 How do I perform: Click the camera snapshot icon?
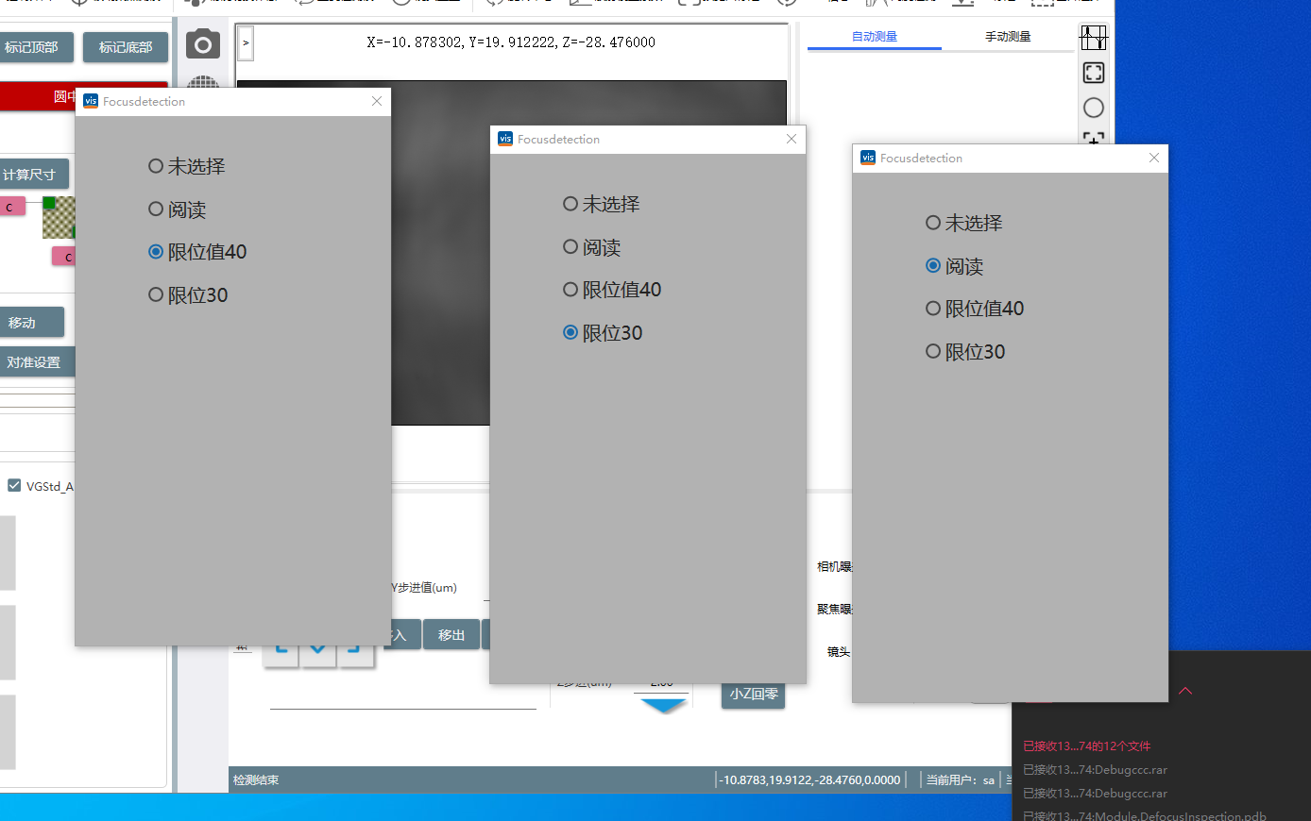[202, 44]
